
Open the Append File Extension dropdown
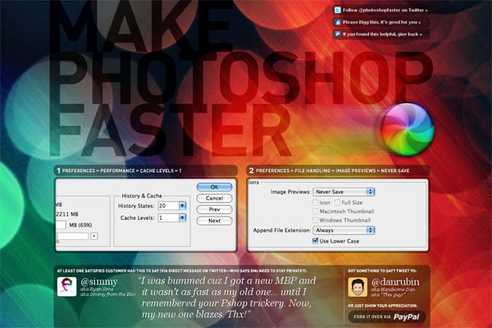coord(344,230)
